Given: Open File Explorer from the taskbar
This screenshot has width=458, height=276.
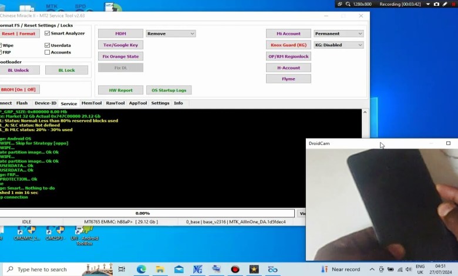Looking at the screenshot, I should 160,269.
